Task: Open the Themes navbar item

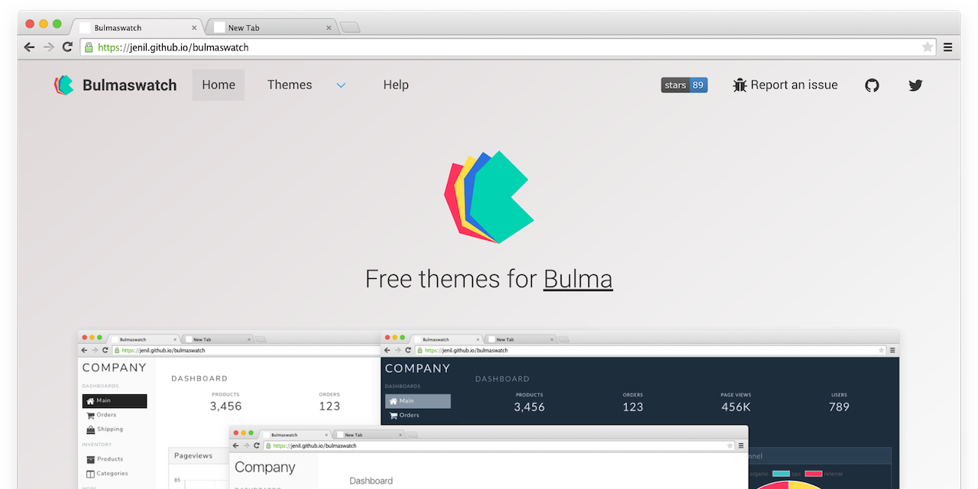Action: pyautogui.click(x=290, y=85)
